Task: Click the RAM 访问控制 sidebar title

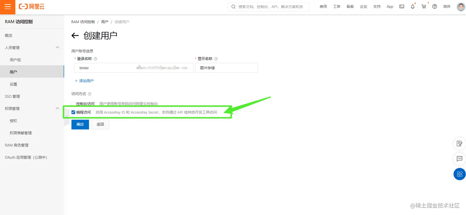Action: pos(19,22)
